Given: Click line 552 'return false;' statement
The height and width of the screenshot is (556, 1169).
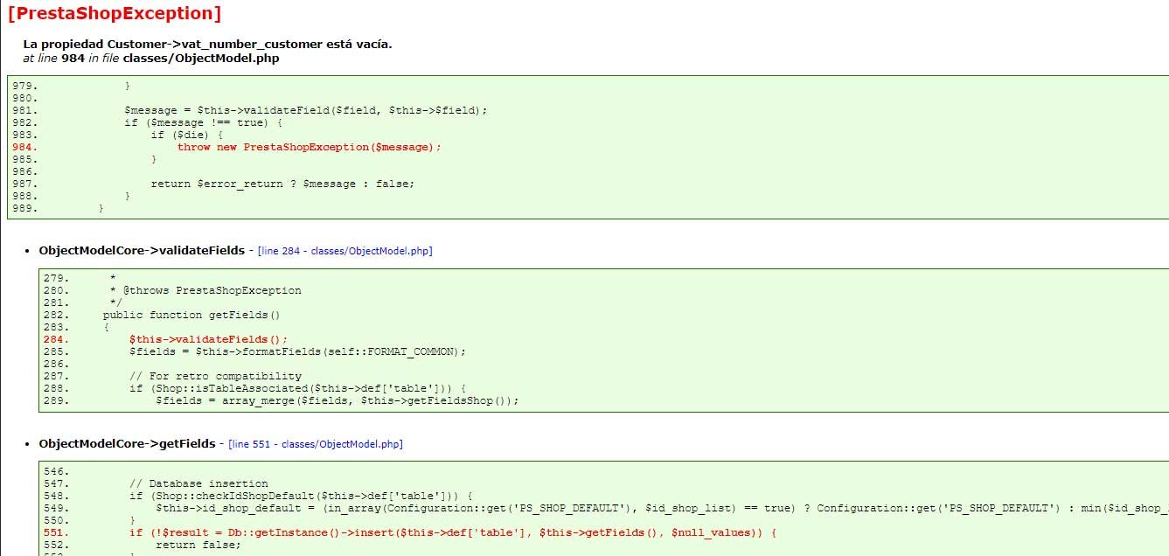Looking at the screenshot, I should (198, 545).
